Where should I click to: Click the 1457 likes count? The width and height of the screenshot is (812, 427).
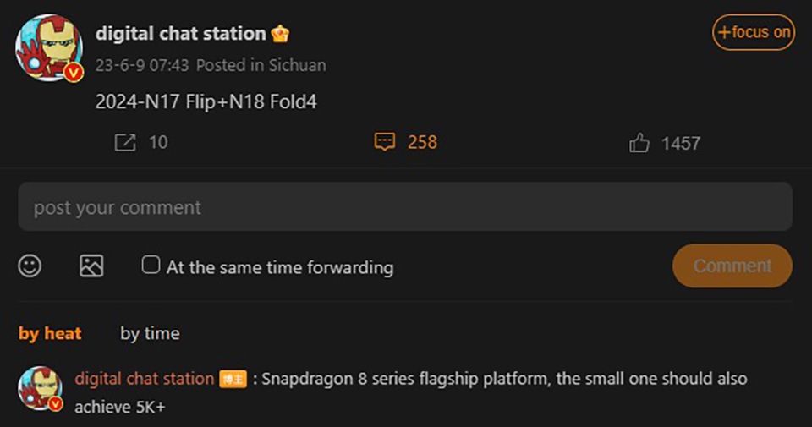[680, 144]
